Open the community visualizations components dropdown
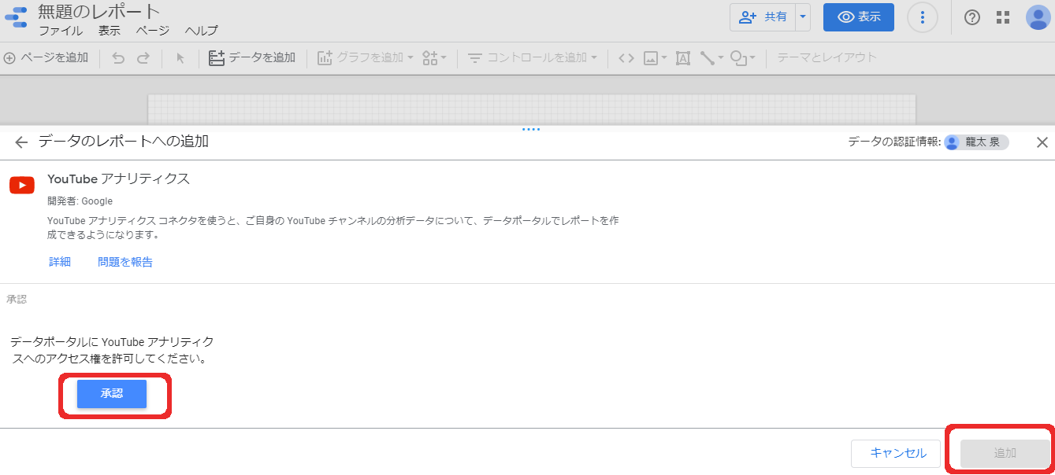This screenshot has width=1055, height=475. pyautogui.click(x=434, y=58)
